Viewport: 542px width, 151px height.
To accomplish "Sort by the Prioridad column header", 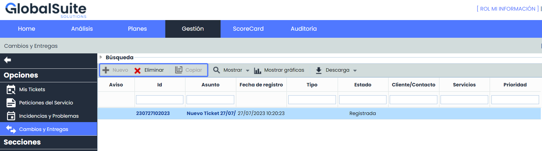I will [x=515, y=85].
